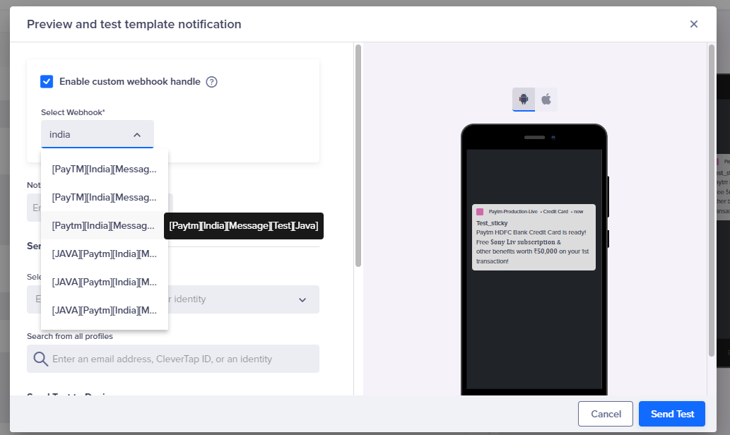This screenshot has width=730, height=435.
Task: Switch preview to Apple iOS device
Action: coord(546,99)
